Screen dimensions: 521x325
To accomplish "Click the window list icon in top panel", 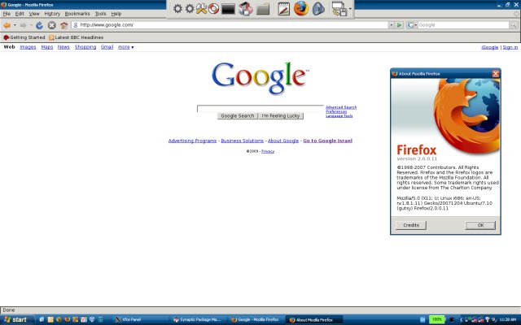I will [x=339, y=9].
